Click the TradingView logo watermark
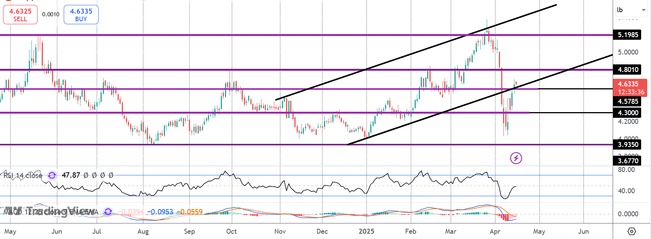651x239 pixels. 51,211
